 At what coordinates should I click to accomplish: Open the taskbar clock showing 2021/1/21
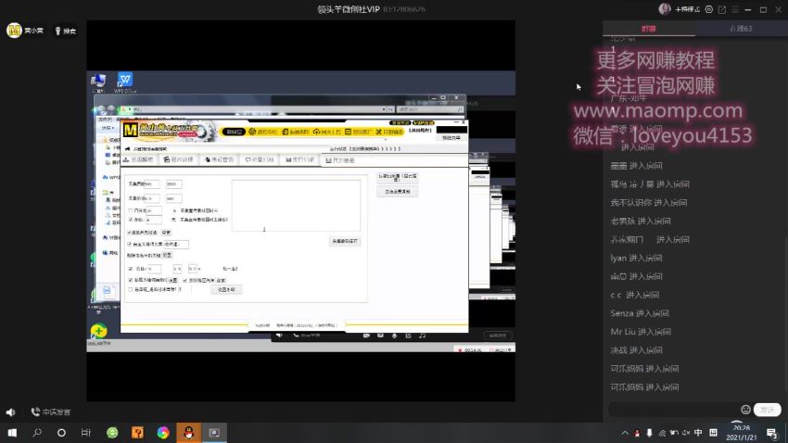pyautogui.click(x=742, y=433)
